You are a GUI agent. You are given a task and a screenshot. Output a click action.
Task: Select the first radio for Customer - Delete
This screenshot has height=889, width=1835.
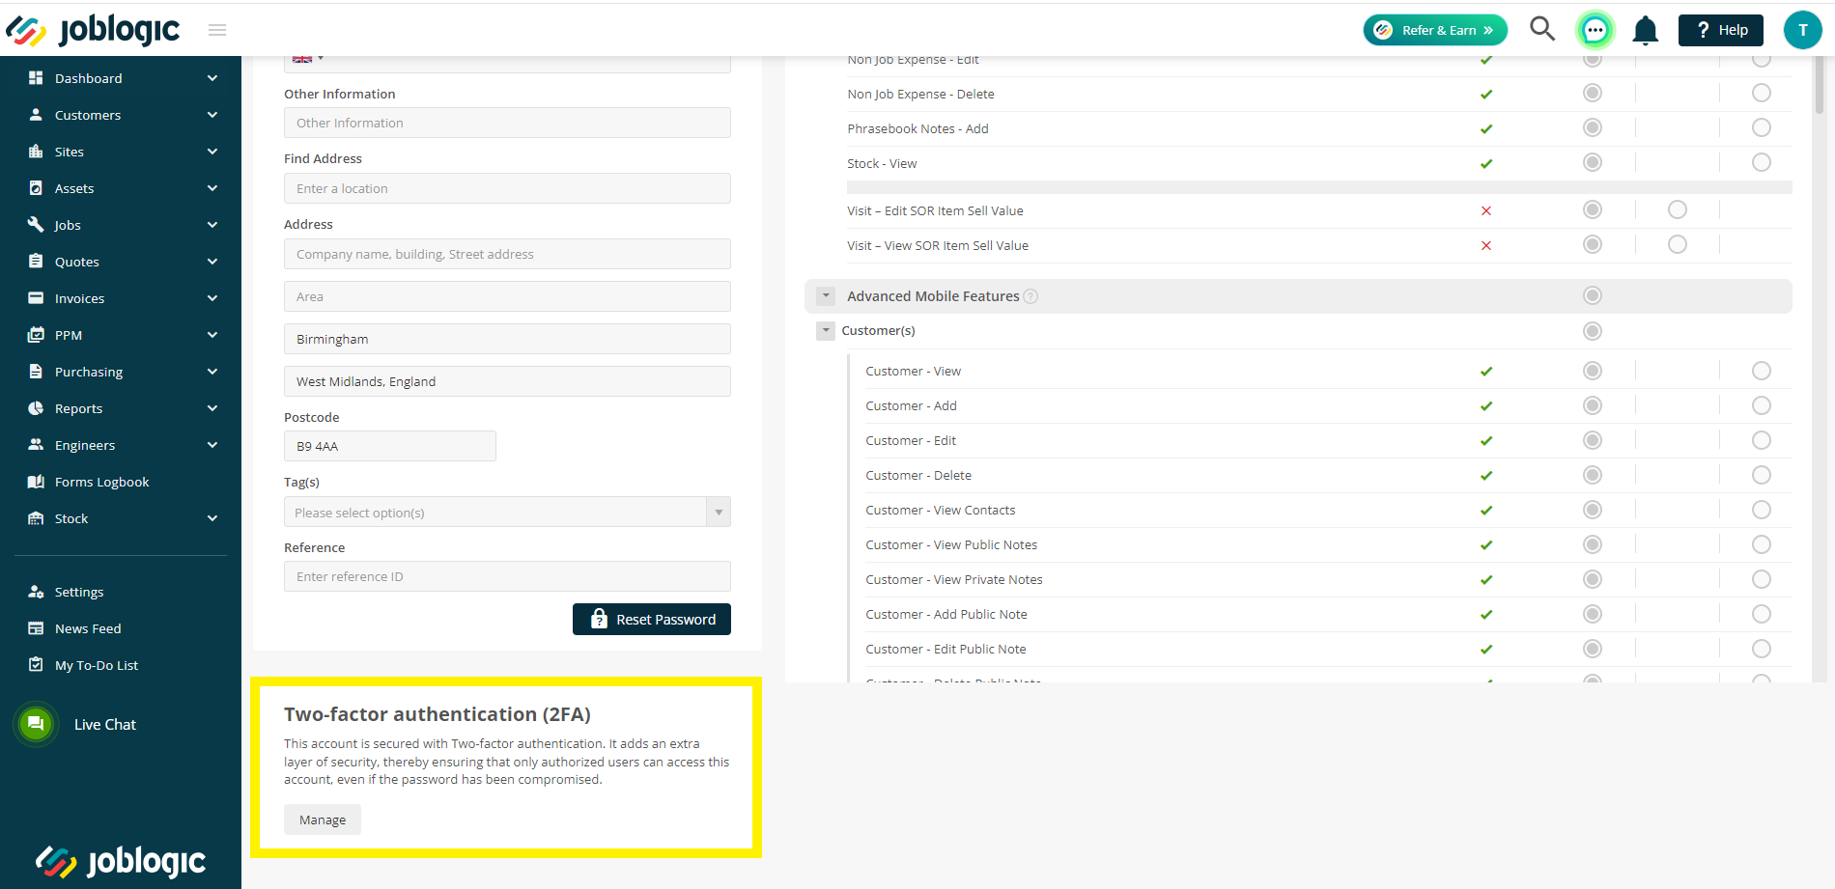click(x=1593, y=475)
